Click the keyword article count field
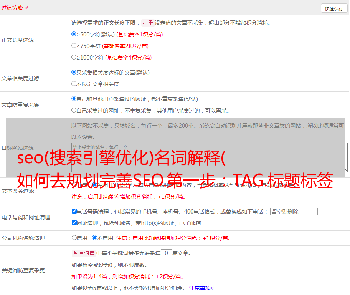 [x=166, y=254]
